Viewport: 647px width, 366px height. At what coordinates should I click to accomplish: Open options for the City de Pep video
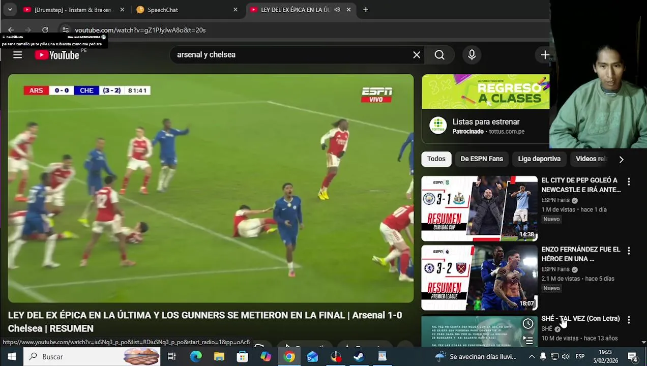point(629,181)
